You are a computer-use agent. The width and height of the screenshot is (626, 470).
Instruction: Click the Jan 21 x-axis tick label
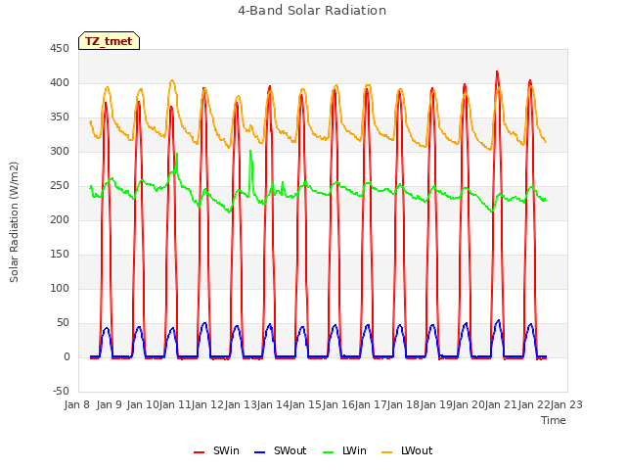502,404
